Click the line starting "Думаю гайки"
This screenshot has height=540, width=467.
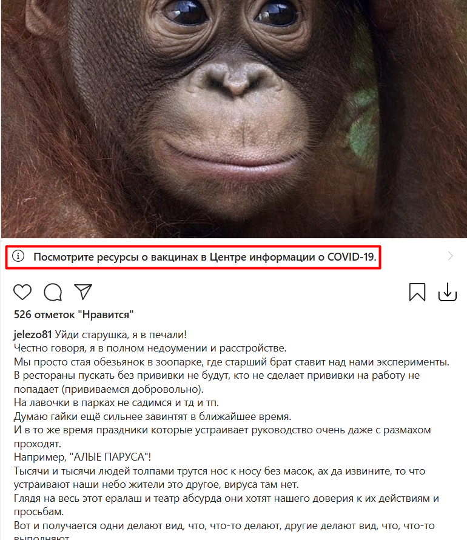[153, 416]
